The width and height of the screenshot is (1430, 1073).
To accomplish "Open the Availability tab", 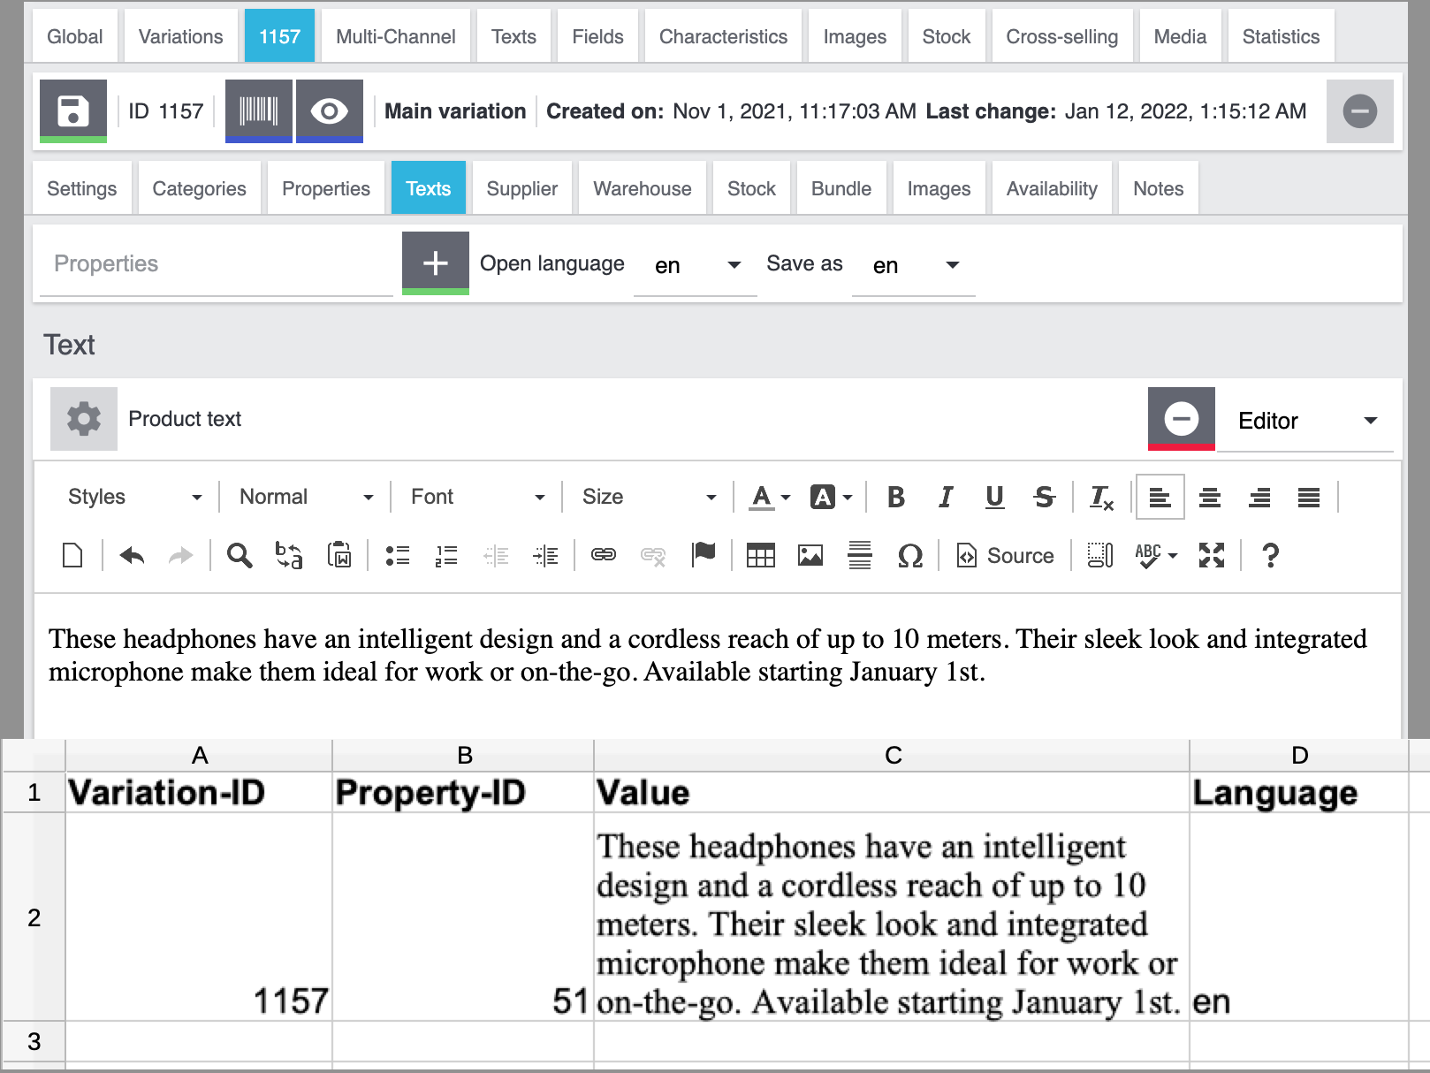I will [1052, 188].
